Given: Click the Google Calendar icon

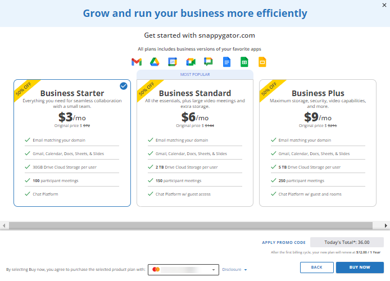Looking at the screenshot, I should click(x=173, y=62).
